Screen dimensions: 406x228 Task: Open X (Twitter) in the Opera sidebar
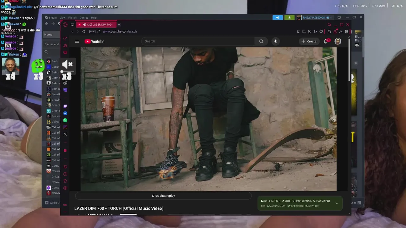tap(65, 134)
